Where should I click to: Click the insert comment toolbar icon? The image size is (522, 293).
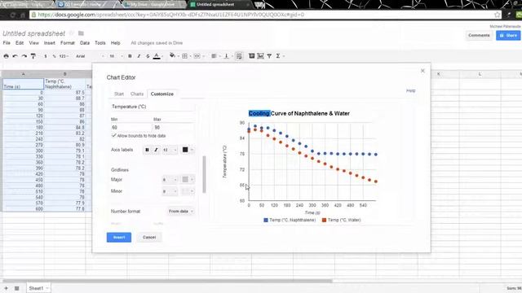(x=252, y=56)
